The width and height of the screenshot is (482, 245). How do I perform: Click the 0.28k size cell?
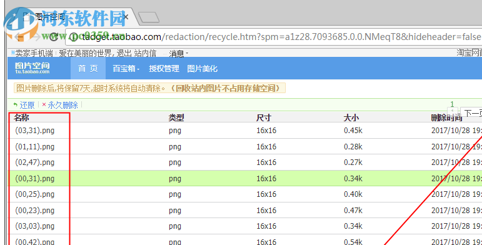coord(353,147)
